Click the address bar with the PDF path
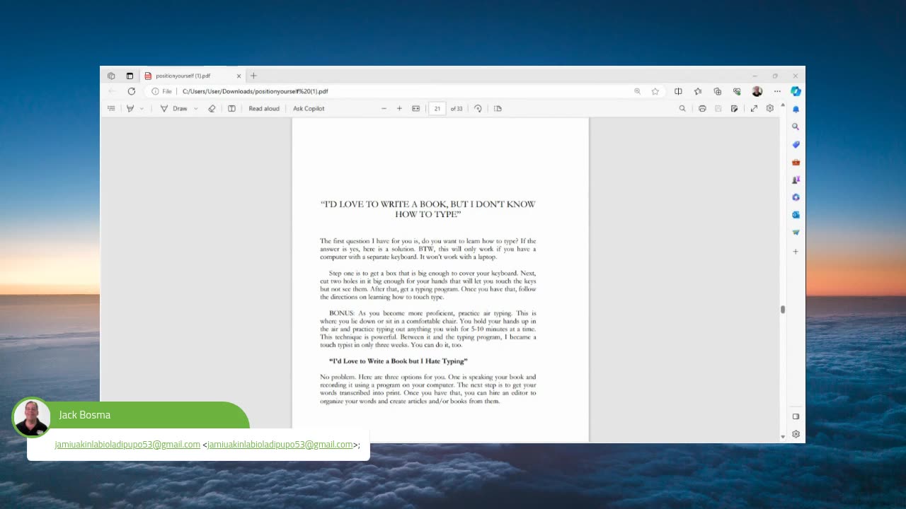Screen dimensions: 906x509 point(403,91)
